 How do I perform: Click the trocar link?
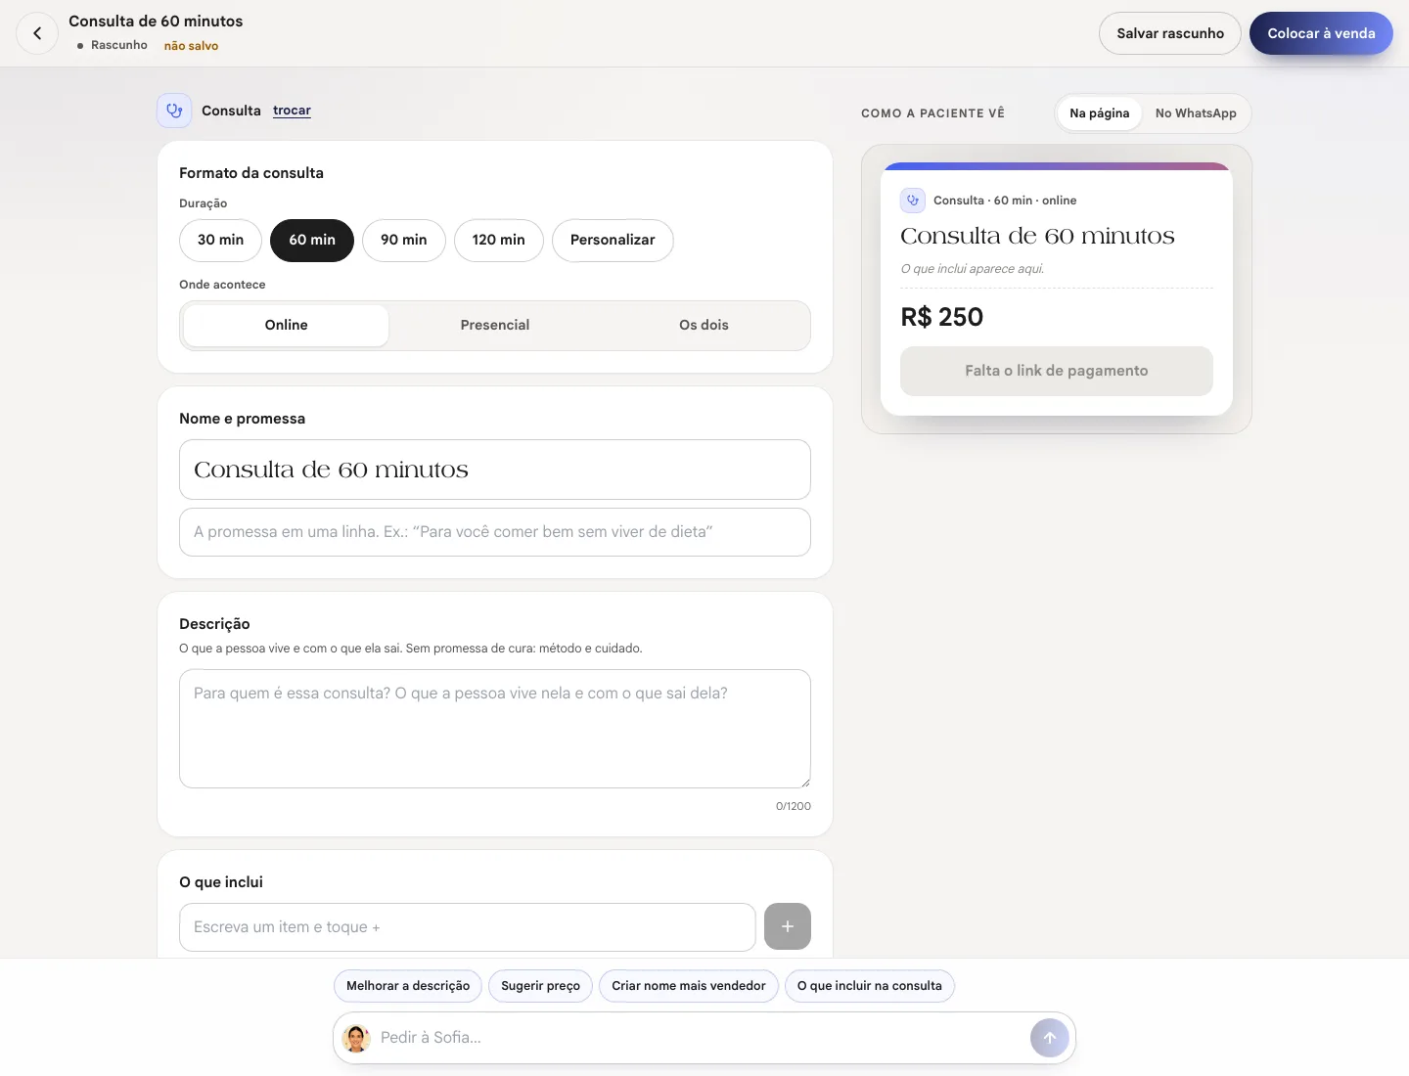click(x=292, y=111)
